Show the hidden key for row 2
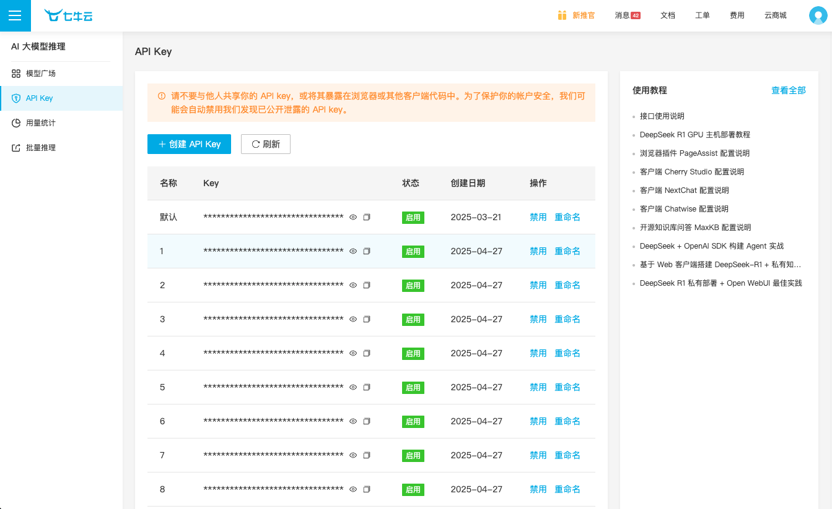 tap(353, 285)
